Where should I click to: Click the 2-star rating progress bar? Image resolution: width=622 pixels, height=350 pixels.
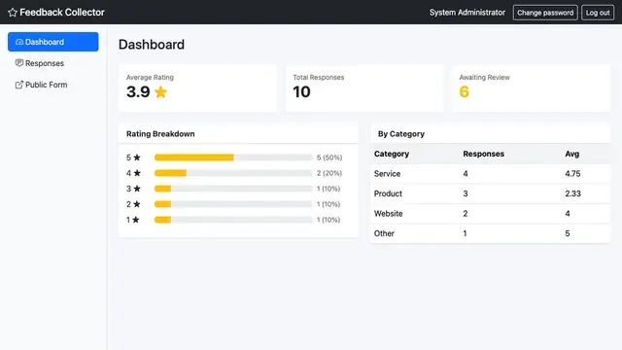click(x=233, y=204)
